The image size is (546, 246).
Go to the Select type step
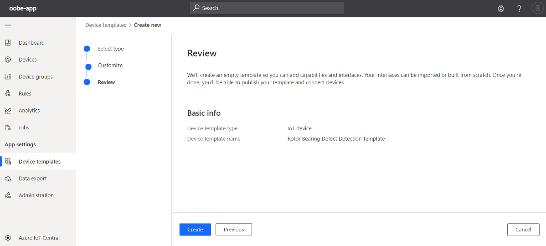tap(110, 49)
